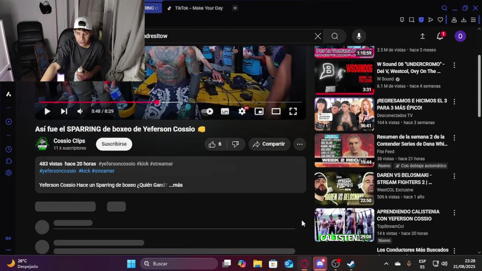Open the YouTube upload/create icon
This screenshot has width=482, height=271.
tap(422, 36)
